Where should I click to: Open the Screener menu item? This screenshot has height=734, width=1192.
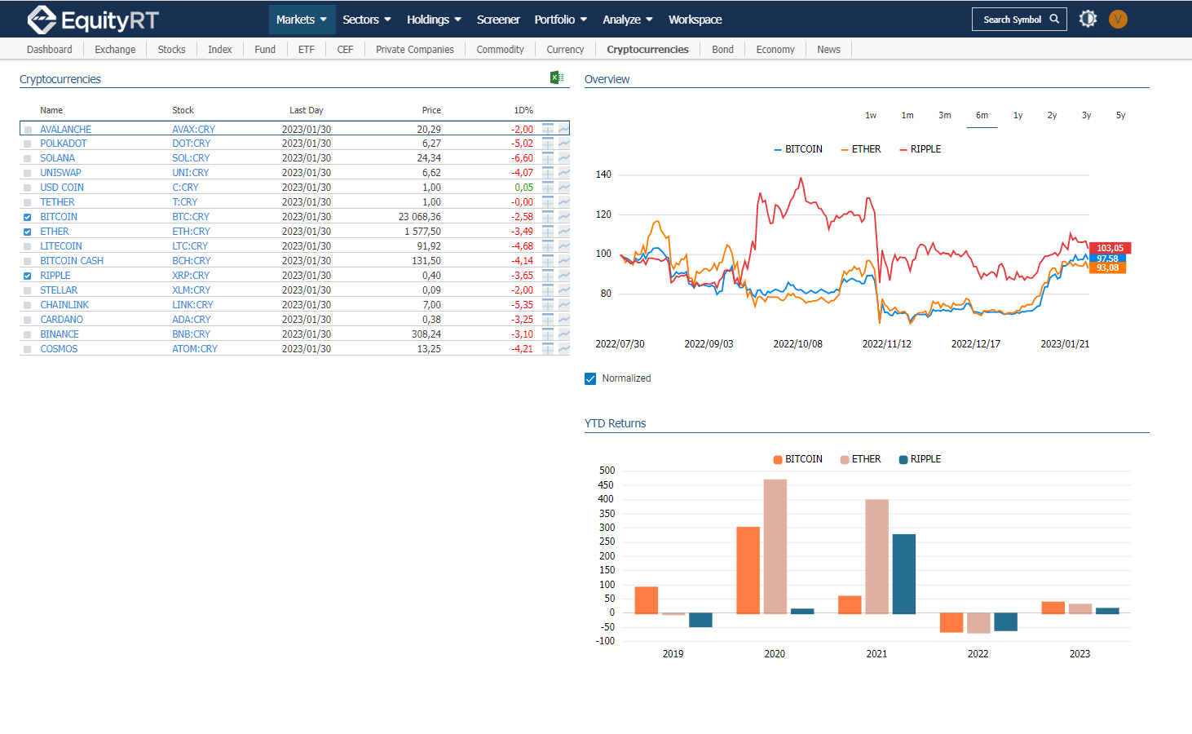click(x=498, y=20)
